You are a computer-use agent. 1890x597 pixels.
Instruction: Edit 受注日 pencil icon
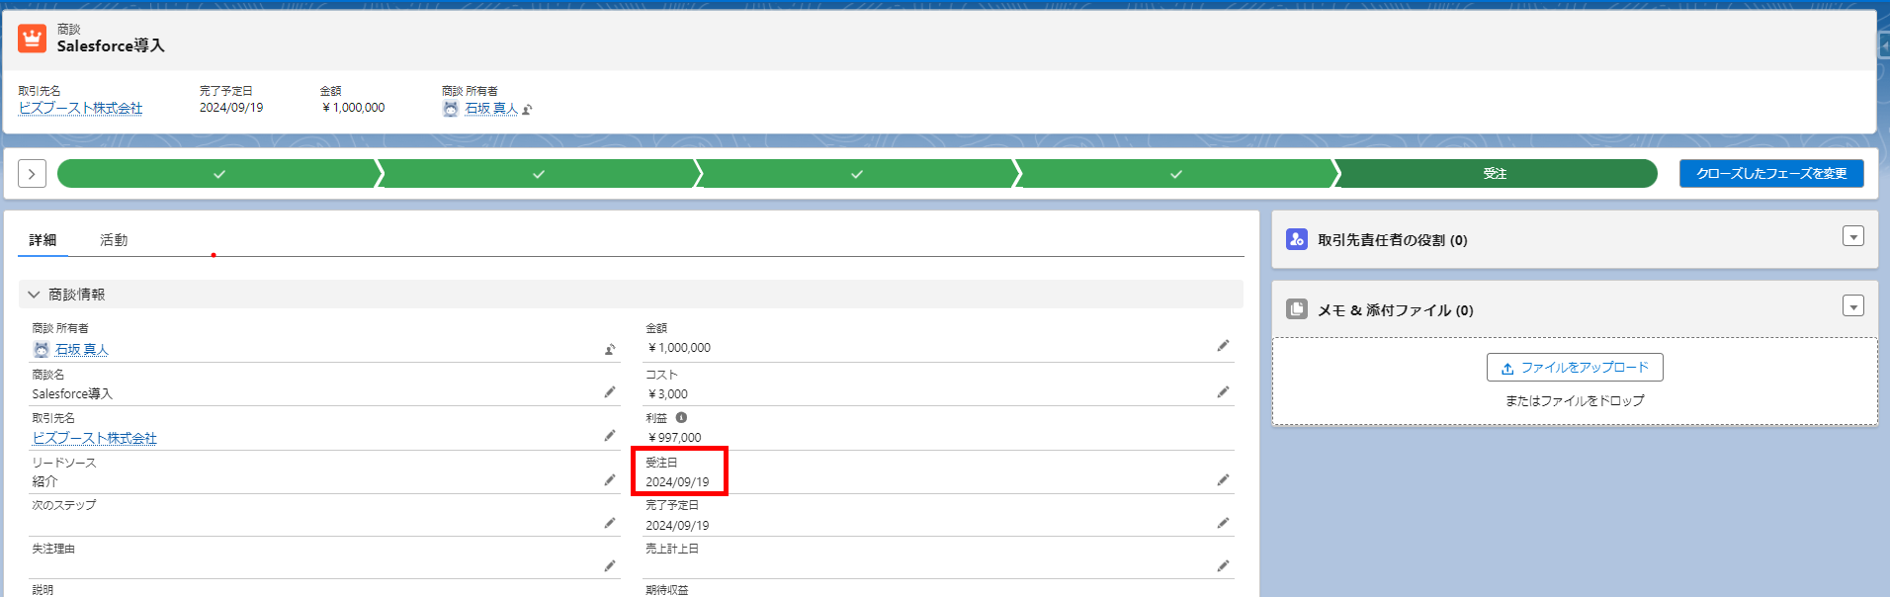pos(1223,480)
